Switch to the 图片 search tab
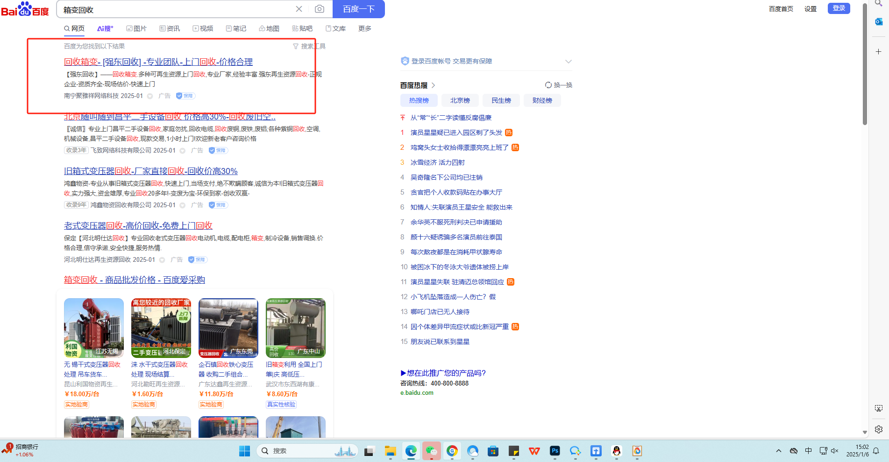 coord(136,28)
